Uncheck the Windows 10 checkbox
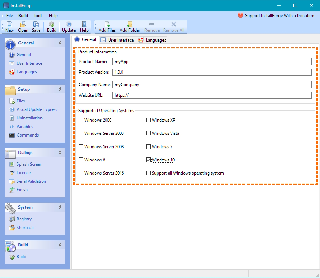This screenshot has width=320, height=278. tap(148, 160)
